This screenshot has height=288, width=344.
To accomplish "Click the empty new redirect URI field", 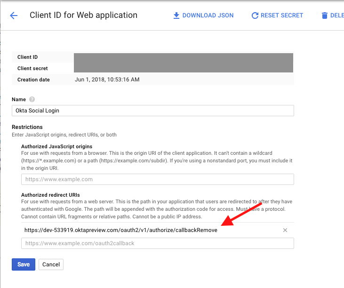I will point(157,243).
